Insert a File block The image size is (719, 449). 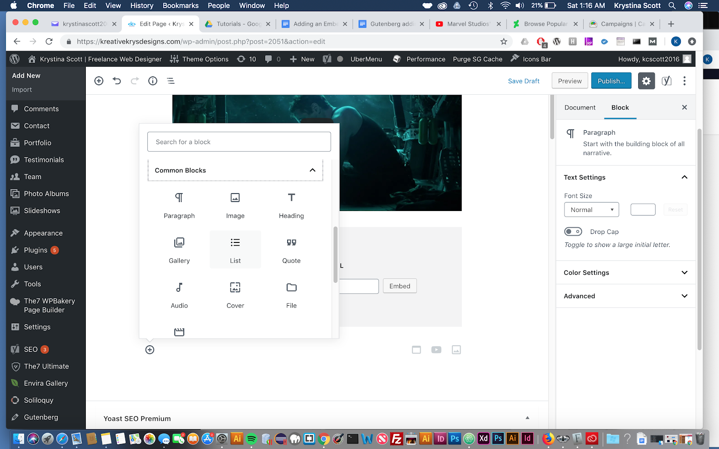click(x=291, y=295)
